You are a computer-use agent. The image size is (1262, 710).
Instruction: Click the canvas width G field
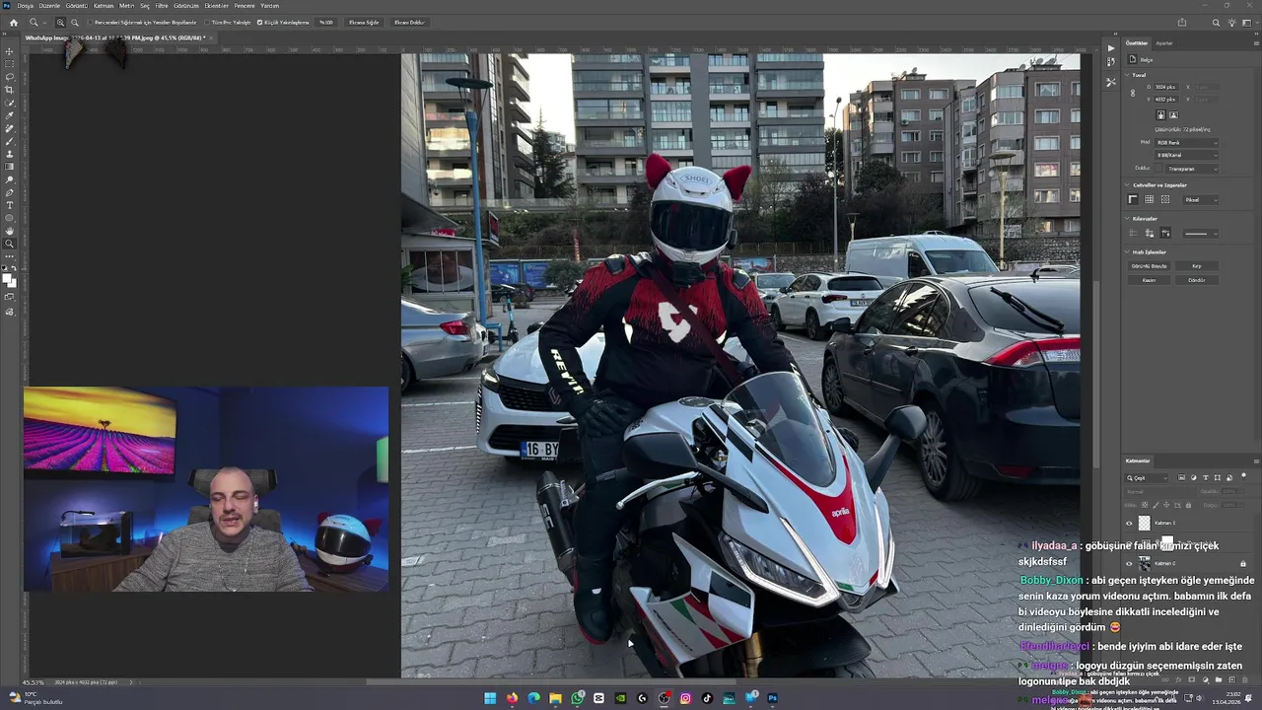pyautogui.click(x=1168, y=87)
